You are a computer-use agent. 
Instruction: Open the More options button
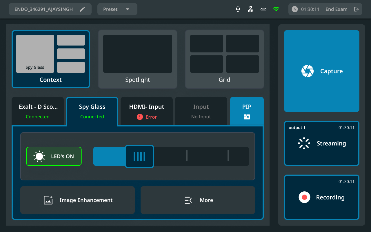coord(198,200)
